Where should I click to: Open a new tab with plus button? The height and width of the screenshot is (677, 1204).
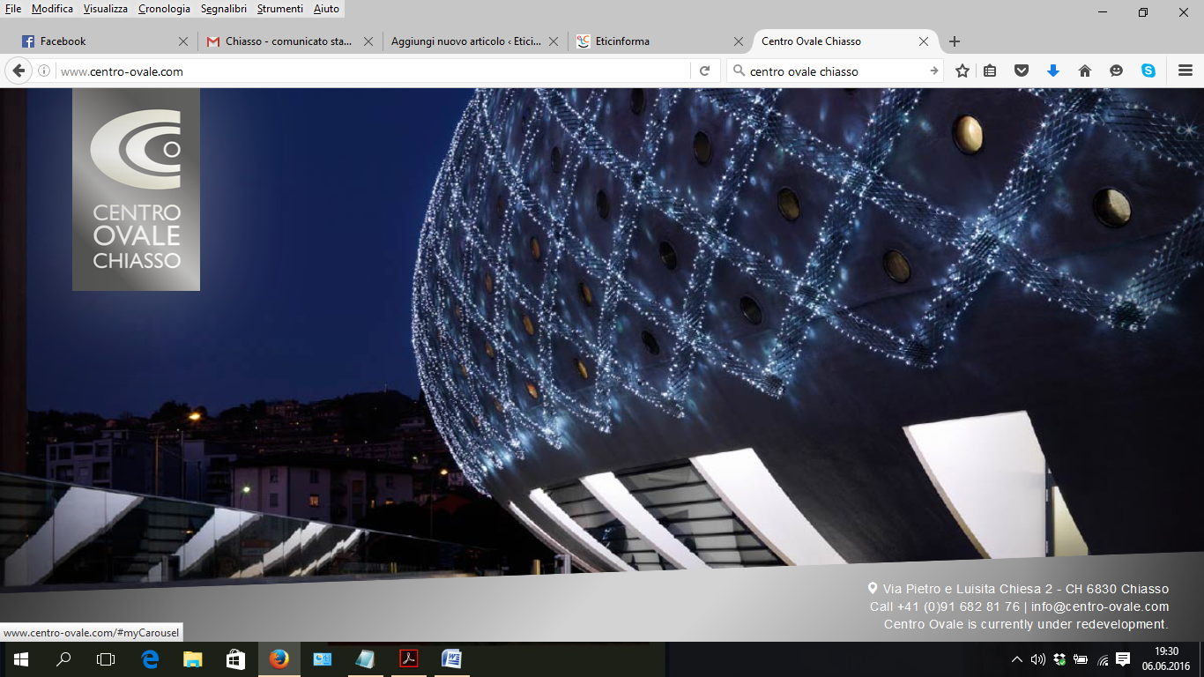(955, 41)
